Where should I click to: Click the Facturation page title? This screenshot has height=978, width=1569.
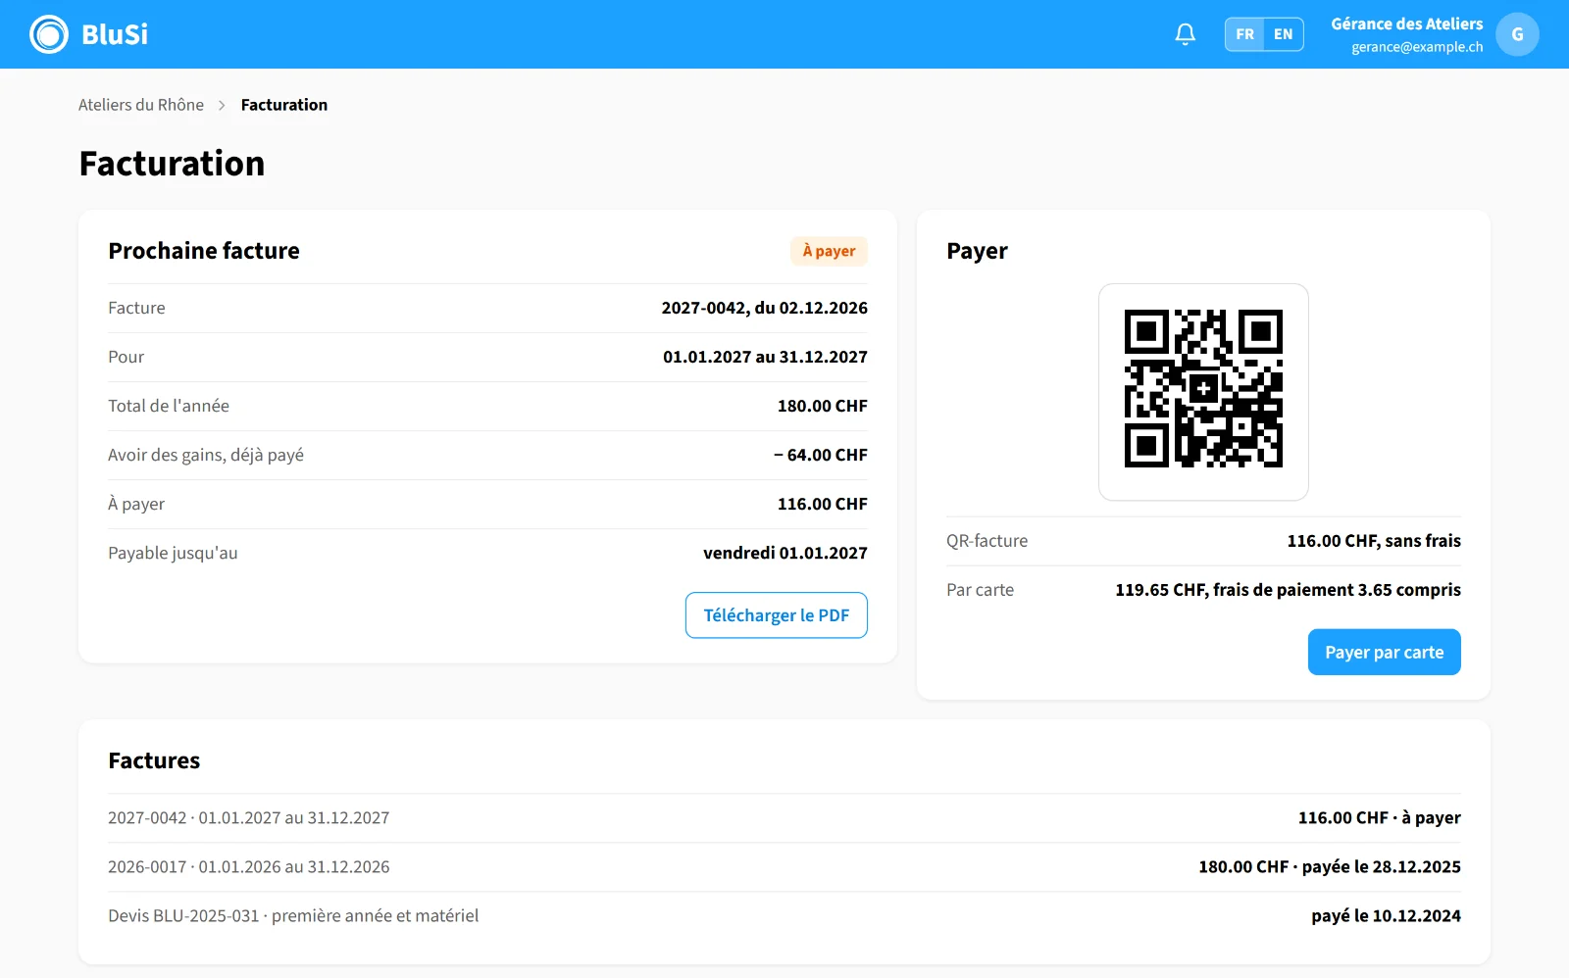coord(172,163)
